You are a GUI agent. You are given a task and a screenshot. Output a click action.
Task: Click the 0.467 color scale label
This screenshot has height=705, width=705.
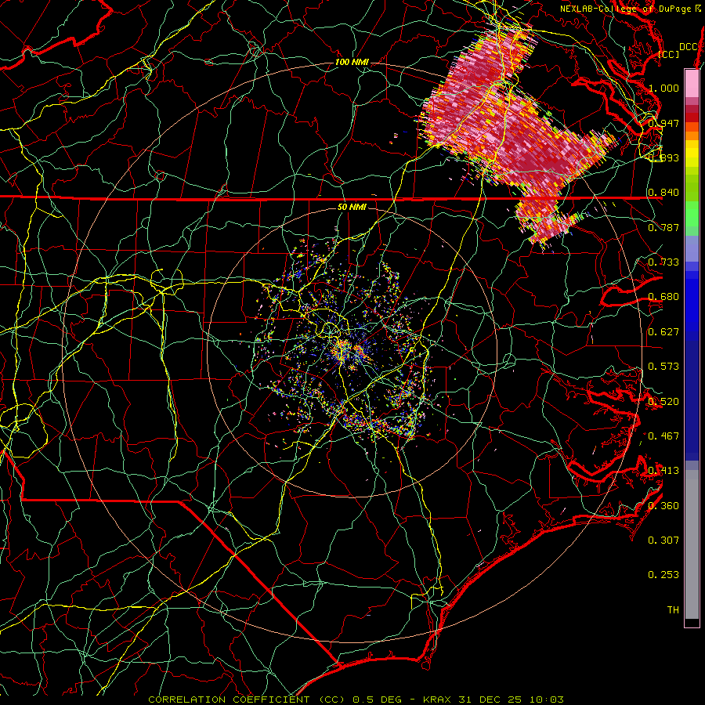coord(663,436)
